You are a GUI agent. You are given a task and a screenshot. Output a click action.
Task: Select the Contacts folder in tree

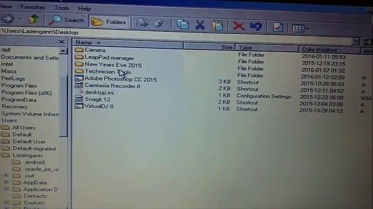coord(35,196)
